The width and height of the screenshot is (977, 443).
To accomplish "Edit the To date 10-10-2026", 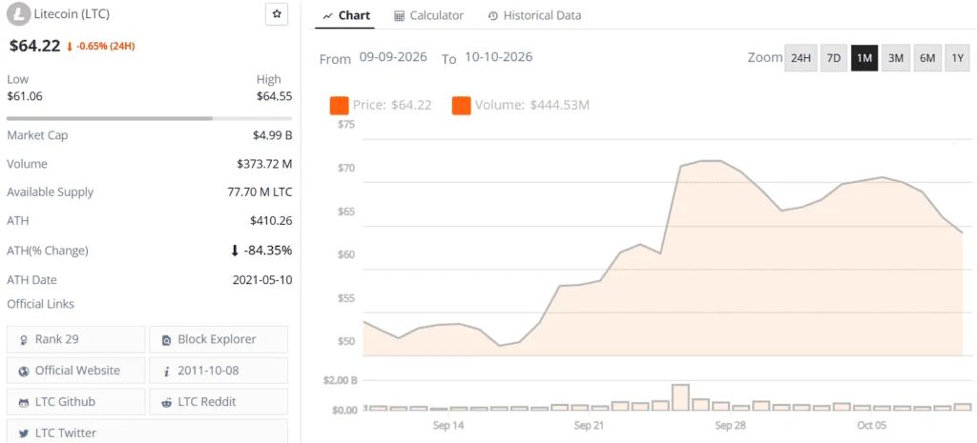I will 498,57.
